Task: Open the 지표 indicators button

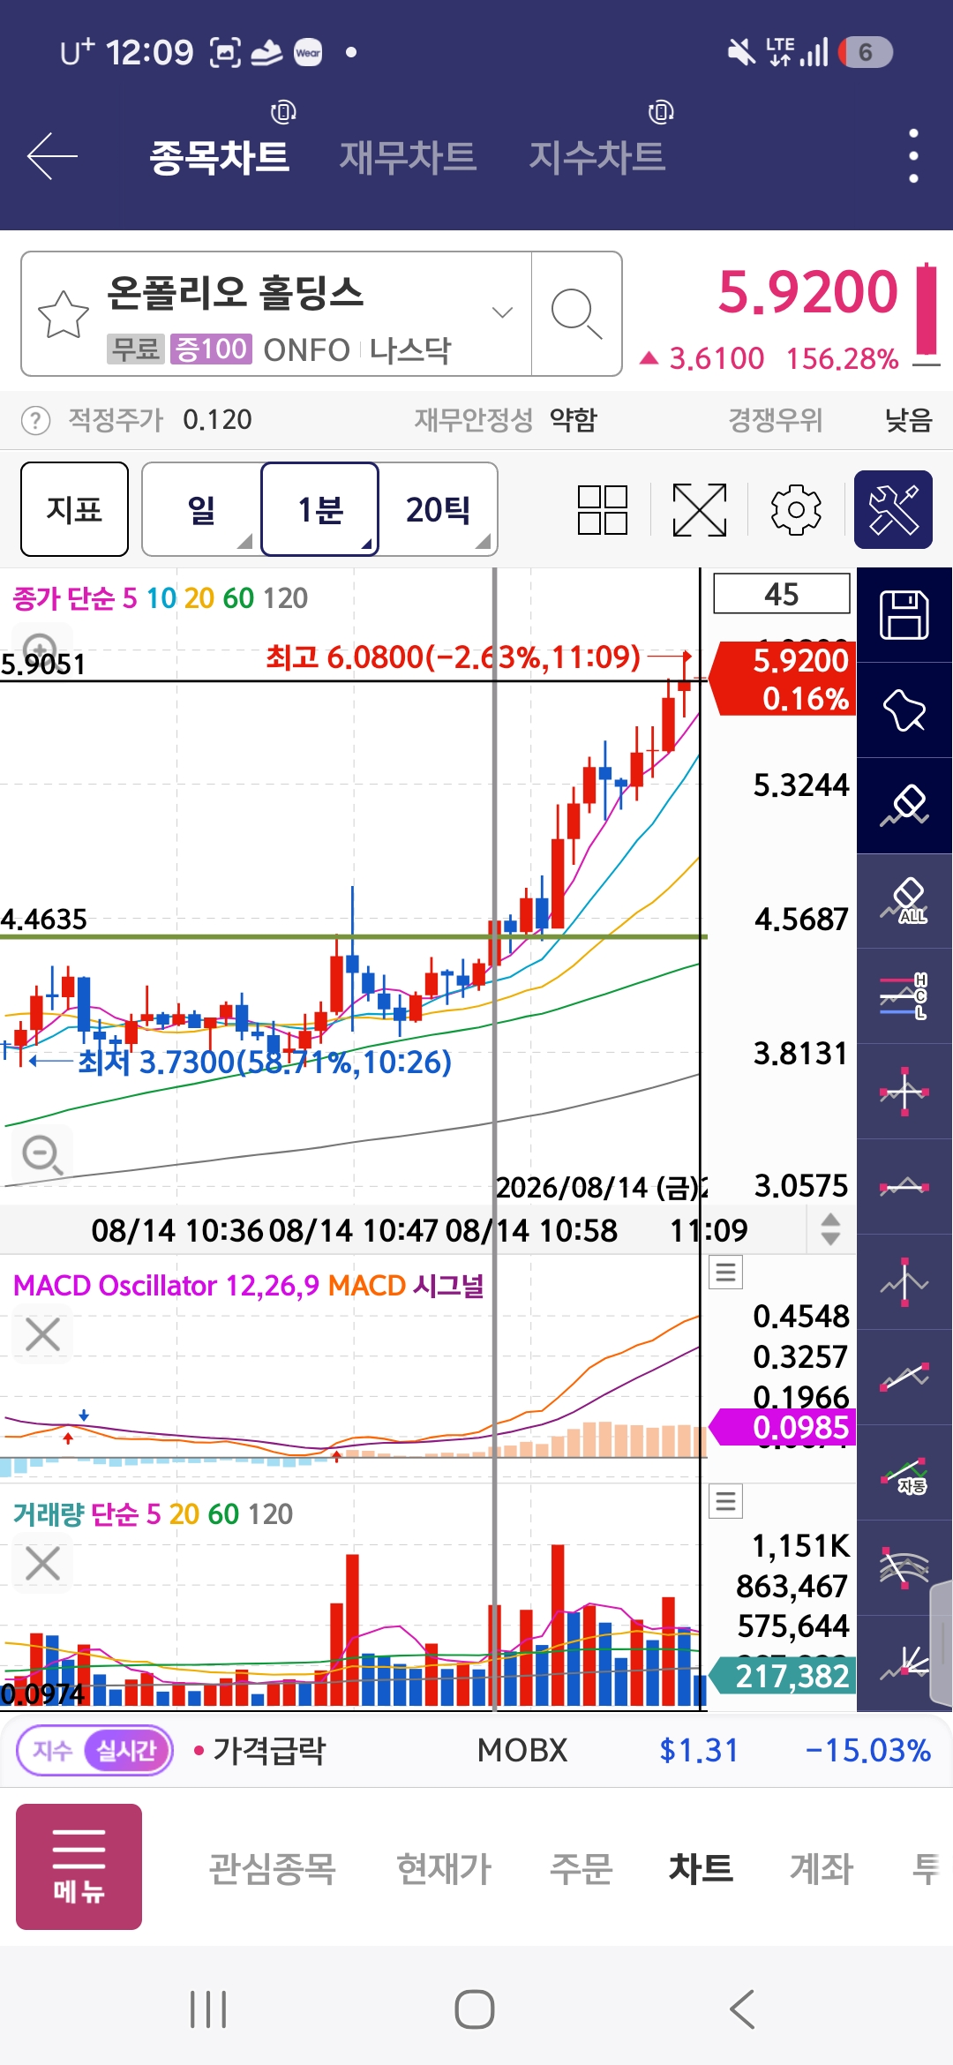Action: tap(74, 509)
